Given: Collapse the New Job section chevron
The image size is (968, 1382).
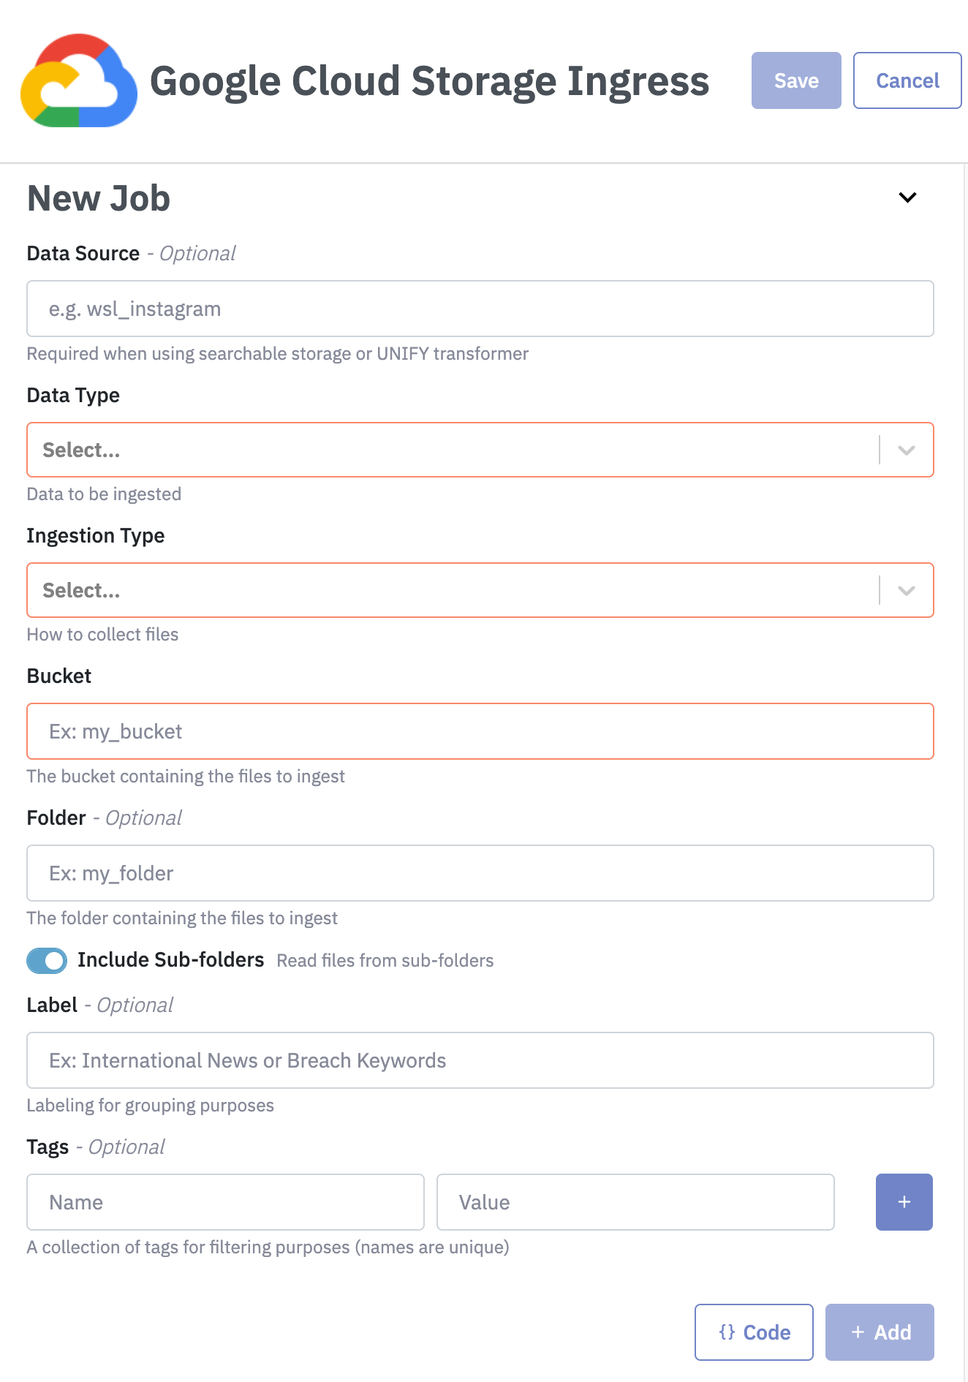Looking at the screenshot, I should coord(907,197).
